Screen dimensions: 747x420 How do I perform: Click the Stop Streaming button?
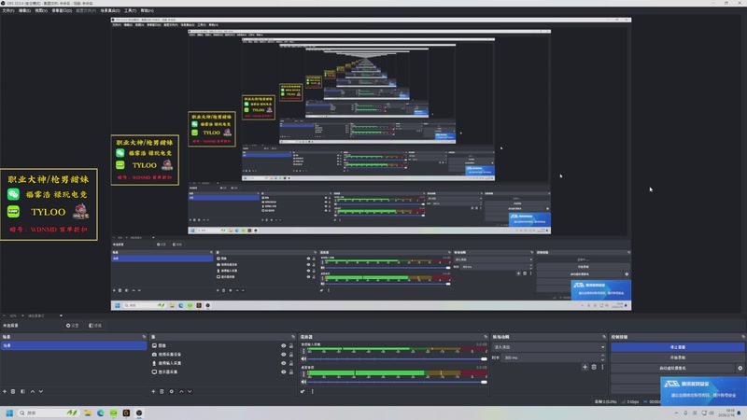pos(678,347)
